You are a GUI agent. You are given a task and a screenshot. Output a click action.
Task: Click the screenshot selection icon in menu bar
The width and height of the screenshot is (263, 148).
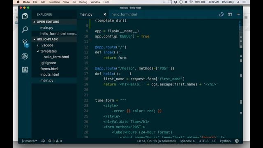(170, 2)
